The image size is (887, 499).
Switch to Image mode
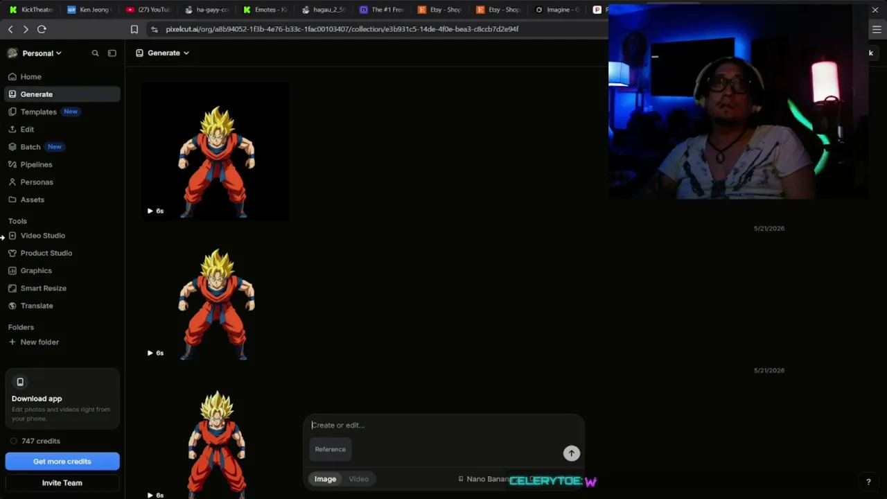[x=325, y=479]
